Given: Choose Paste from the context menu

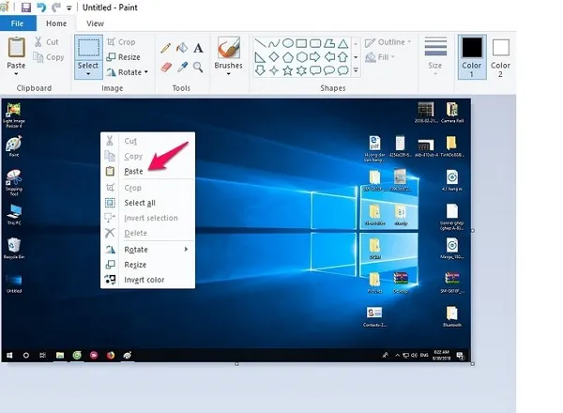Looking at the screenshot, I should point(133,171).
